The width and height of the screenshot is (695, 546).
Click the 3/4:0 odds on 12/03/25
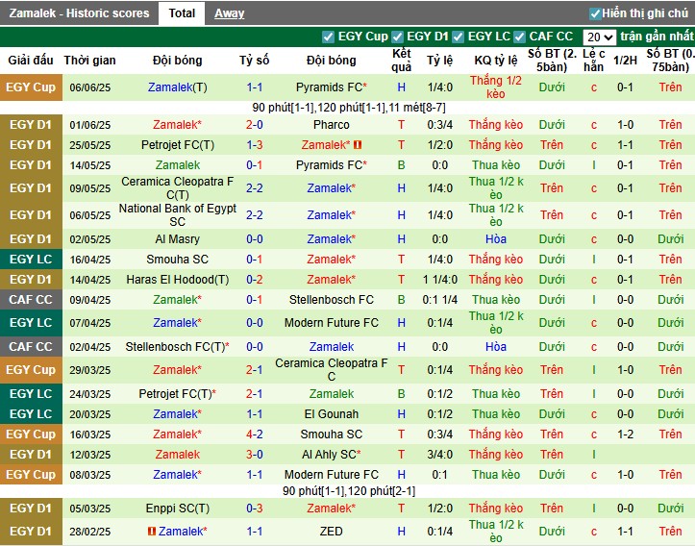coord(439,455)
